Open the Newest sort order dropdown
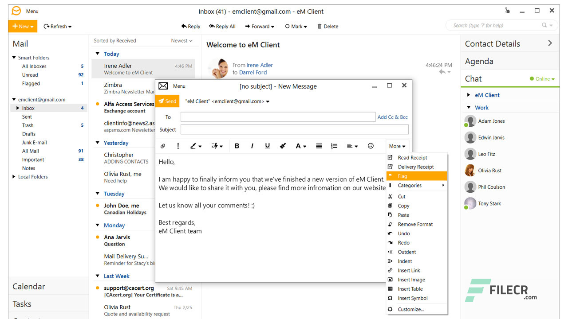 [x=181, y=40]
